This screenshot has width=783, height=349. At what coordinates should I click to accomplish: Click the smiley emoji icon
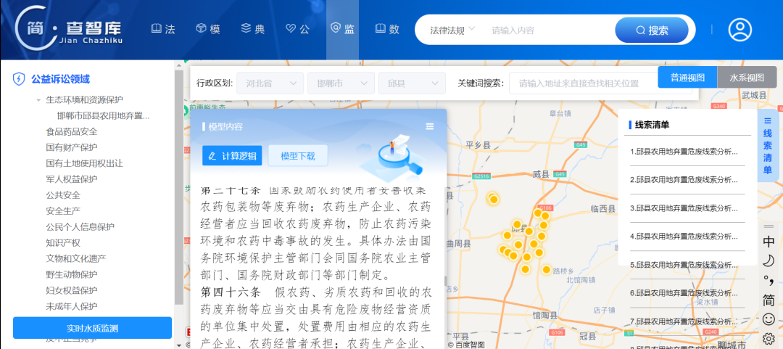(768, 319)
